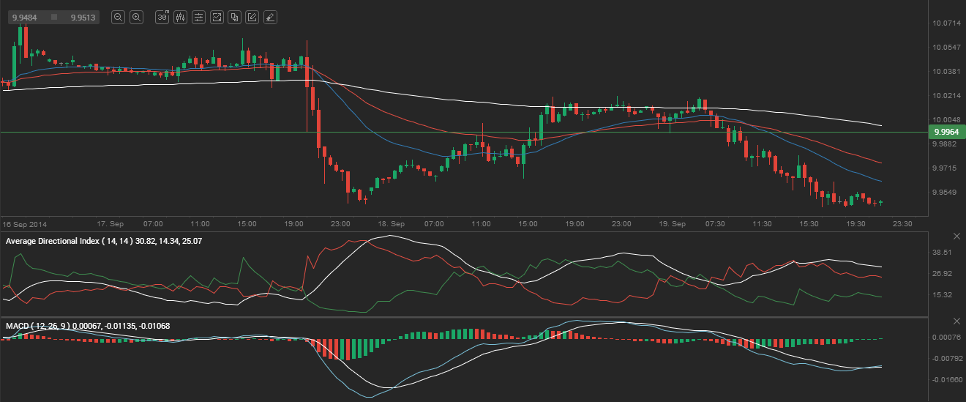Open the 30-minute timeframe selector
This screenshot has width=966, height=402.
(162, 17)
